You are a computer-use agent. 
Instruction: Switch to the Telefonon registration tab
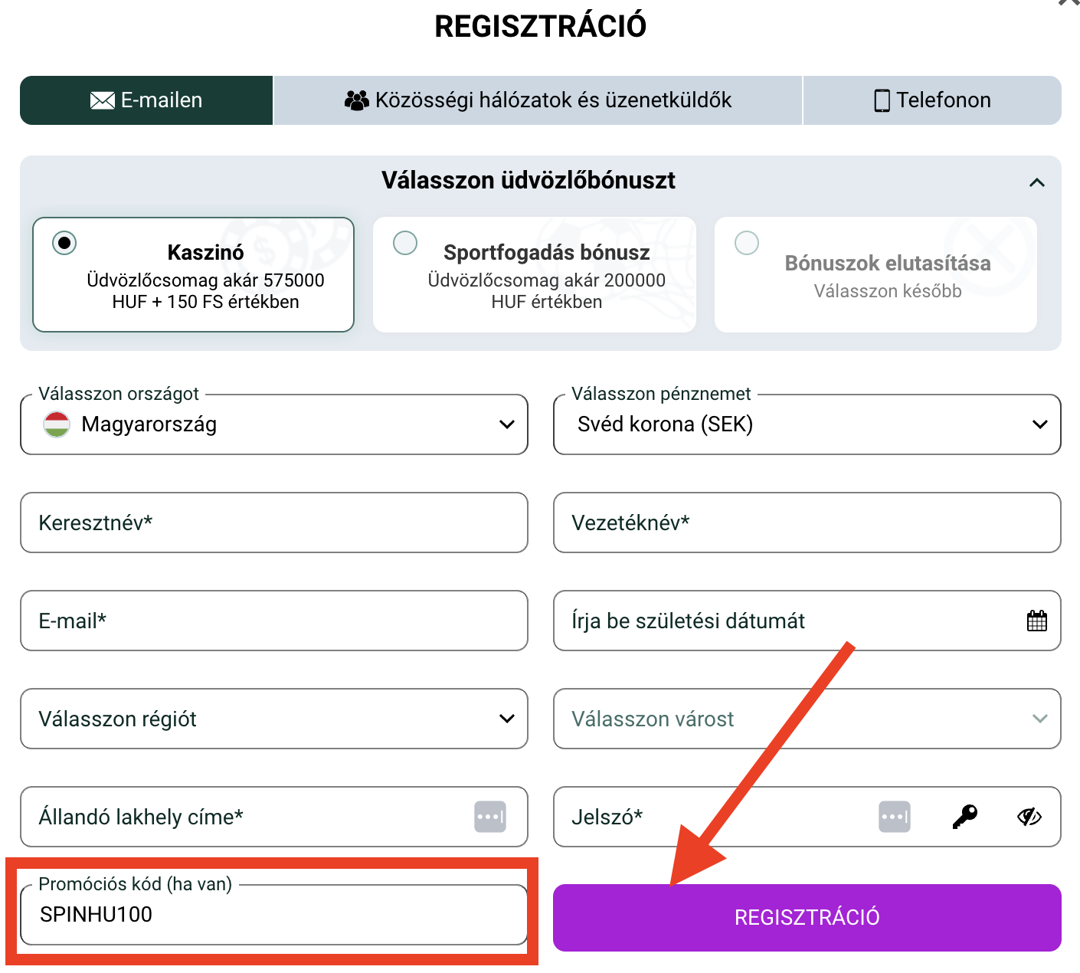(x=932, y=100)
